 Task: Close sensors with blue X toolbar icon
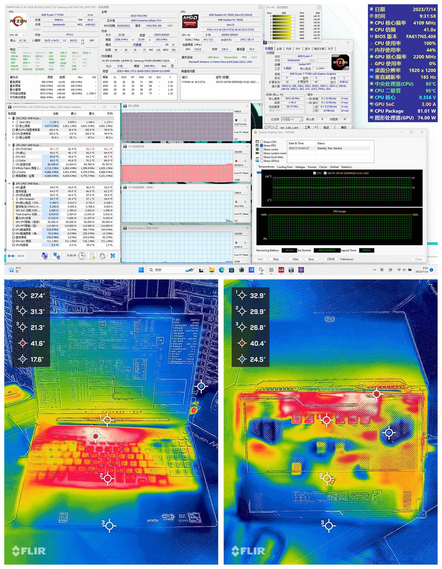point(113,256)
